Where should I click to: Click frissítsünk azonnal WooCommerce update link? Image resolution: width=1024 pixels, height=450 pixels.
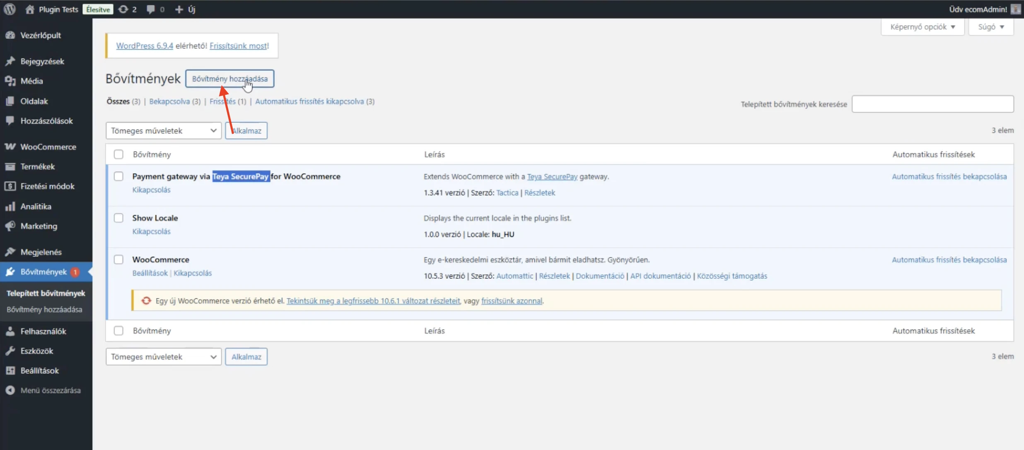[511, 301]
